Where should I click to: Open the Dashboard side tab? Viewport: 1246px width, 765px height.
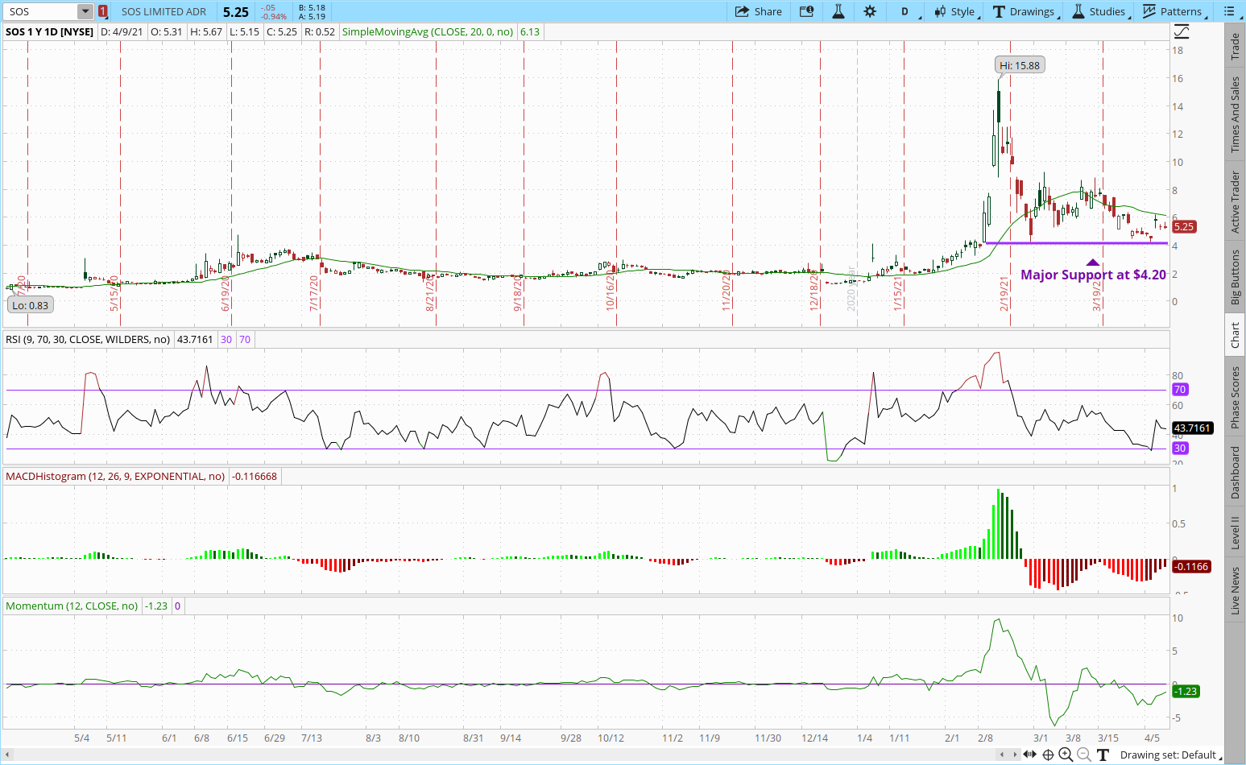(x=1235, y=473)
